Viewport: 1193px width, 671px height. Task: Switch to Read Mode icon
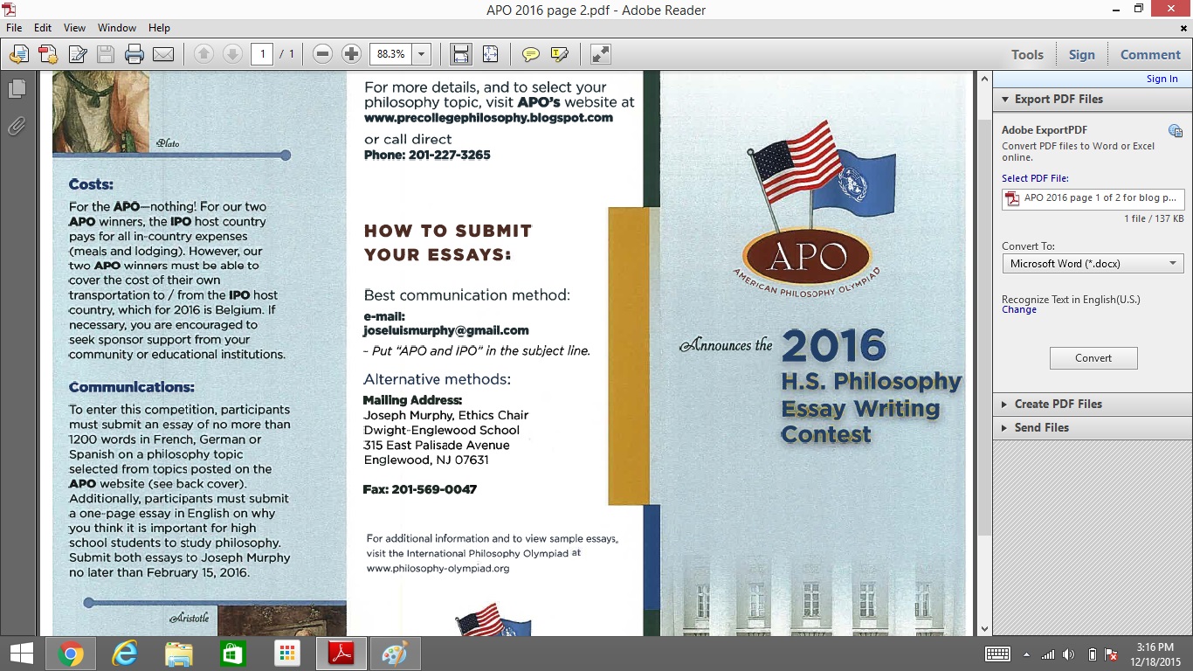click(600, 54)
